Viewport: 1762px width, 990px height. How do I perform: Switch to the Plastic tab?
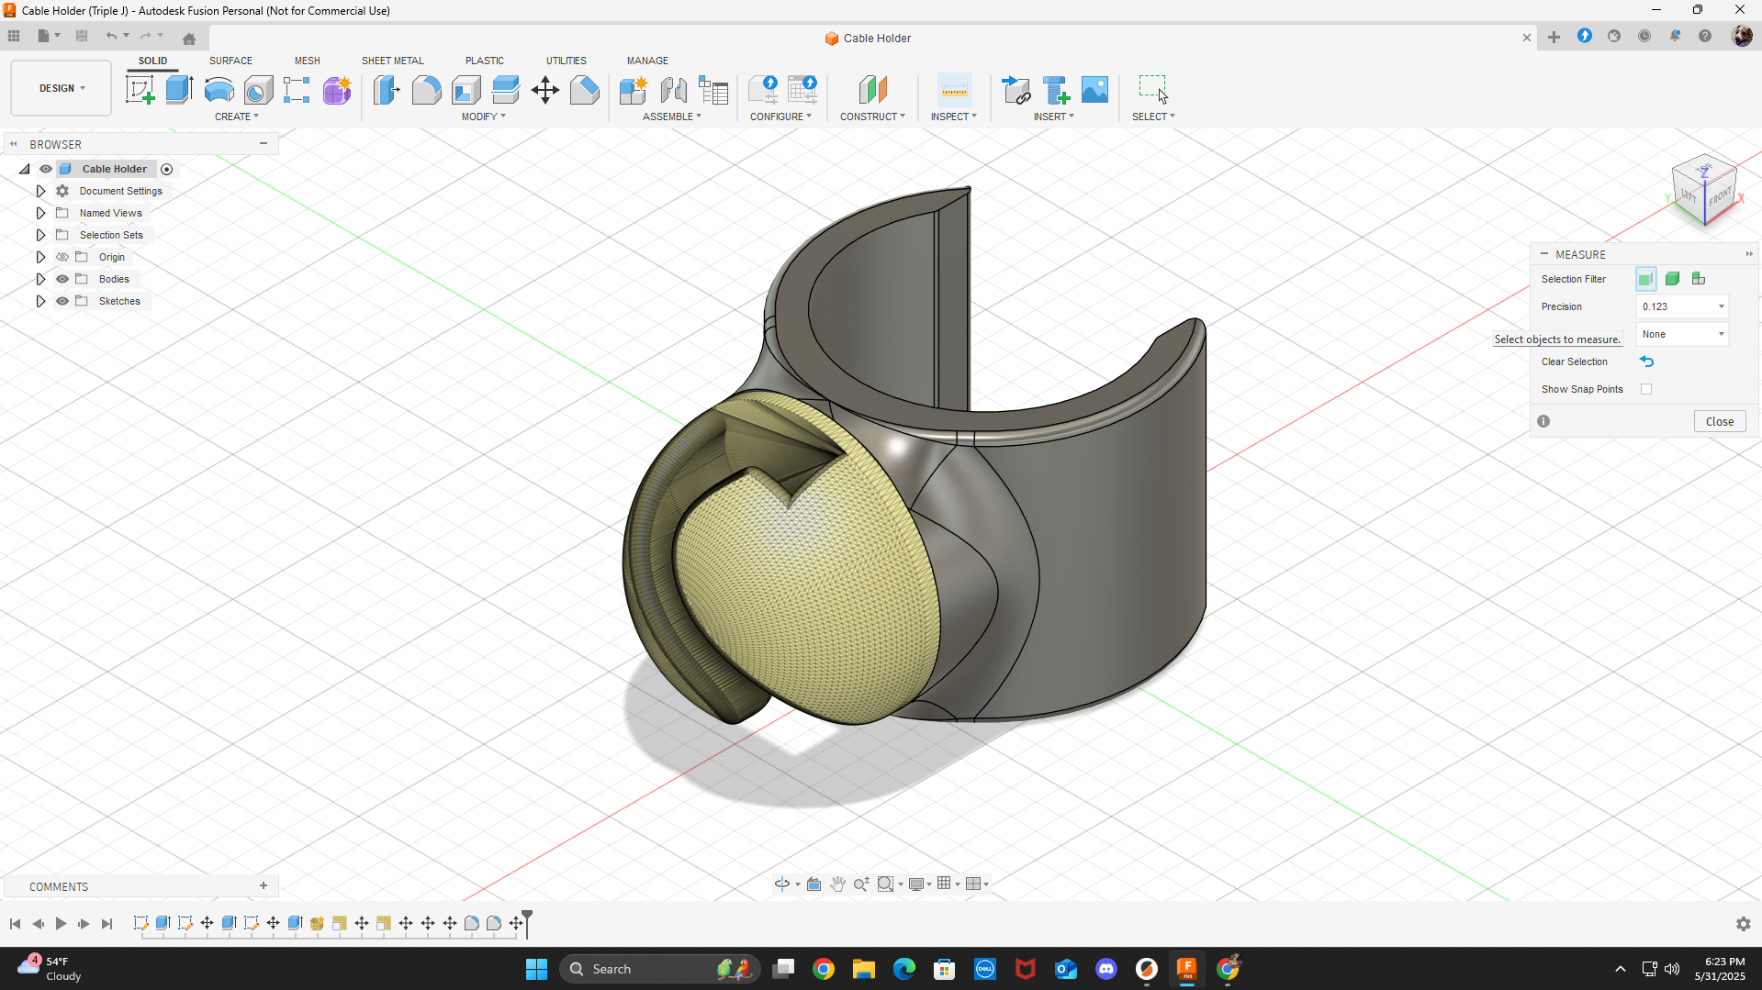(x=485, y=61)
